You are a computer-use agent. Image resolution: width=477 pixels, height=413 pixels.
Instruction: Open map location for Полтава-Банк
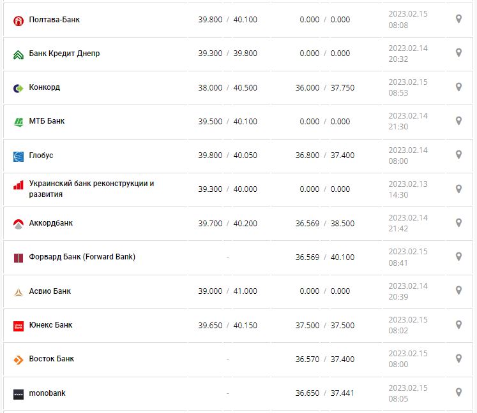point(458,19)
